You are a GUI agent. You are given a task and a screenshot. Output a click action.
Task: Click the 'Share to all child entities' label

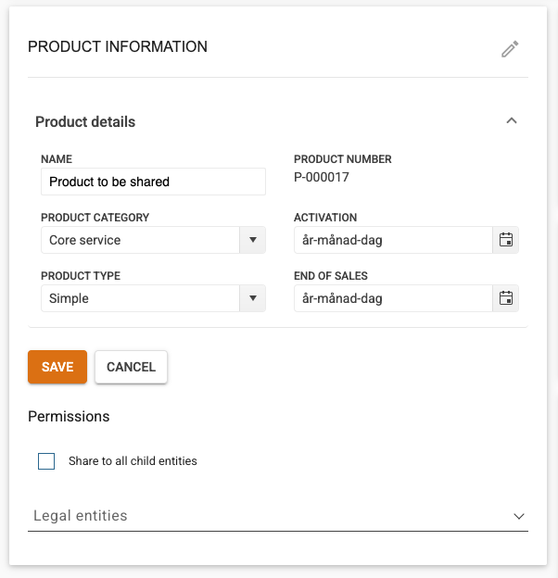tap(133, 461)
